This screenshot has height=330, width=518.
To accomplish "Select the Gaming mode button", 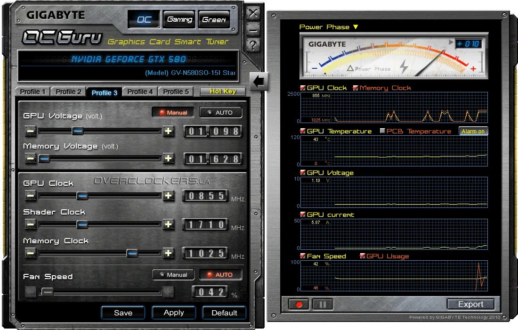I will tap(179, 19).
